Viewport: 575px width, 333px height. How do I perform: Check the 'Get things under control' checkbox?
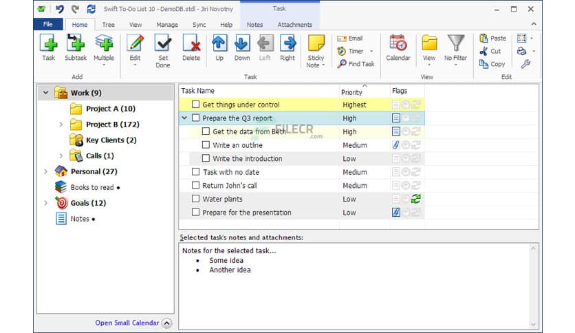click(195, 105)
